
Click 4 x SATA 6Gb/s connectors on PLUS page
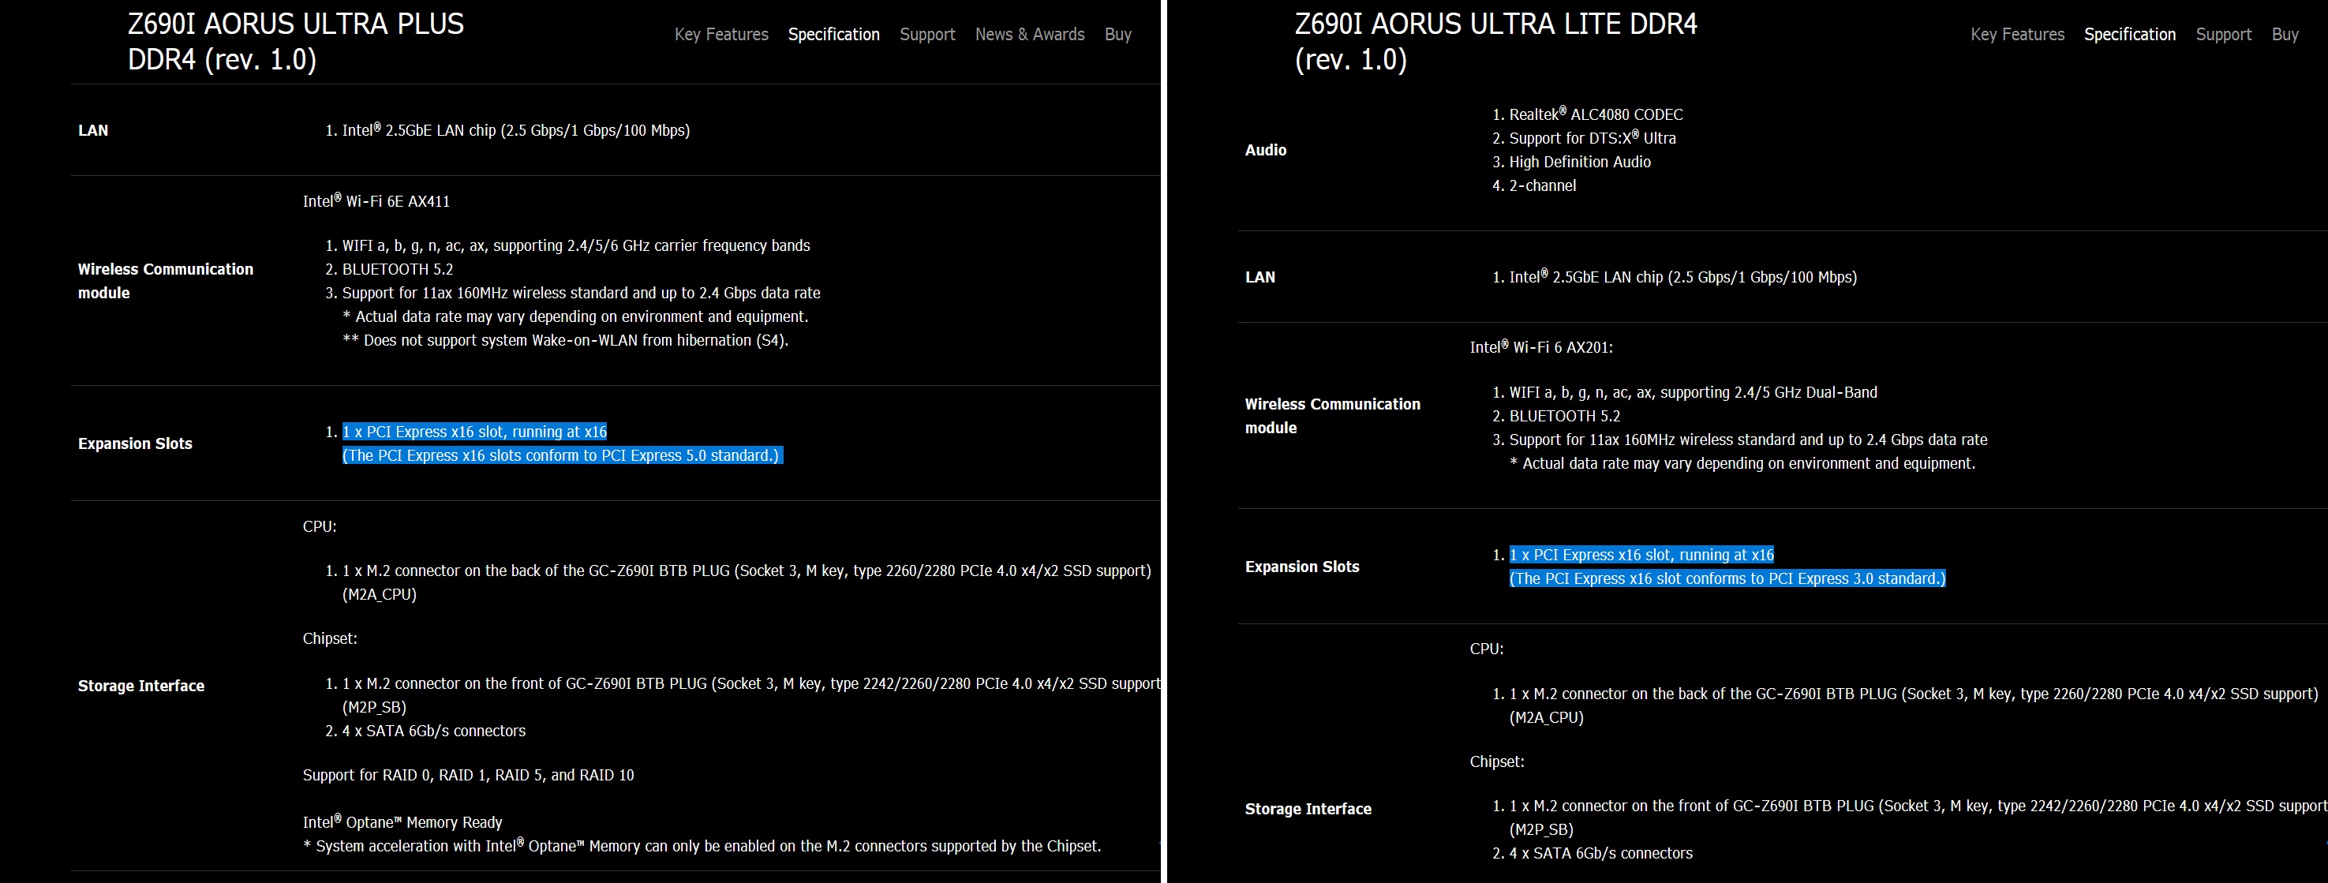pos(434,731)
